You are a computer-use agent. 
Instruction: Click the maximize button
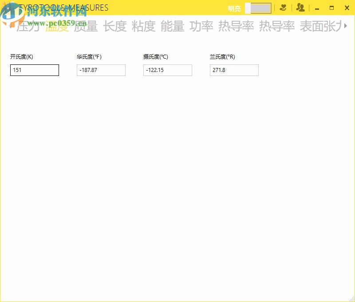(x=331, y=8)
